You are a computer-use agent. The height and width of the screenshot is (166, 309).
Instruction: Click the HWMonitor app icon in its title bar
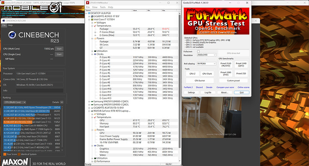click(88, 3)
